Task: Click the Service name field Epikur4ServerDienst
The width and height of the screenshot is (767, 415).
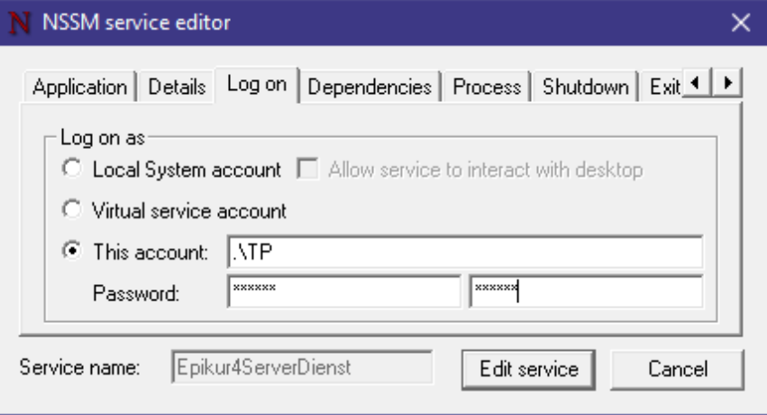Action: (x=302, y=367)
